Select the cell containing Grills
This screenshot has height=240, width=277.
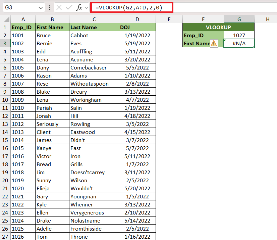94,164
